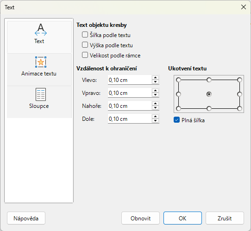Viewport: 251px width, 231px height.
Task: Select top-left text anchor point
Action: coord(178,80)
